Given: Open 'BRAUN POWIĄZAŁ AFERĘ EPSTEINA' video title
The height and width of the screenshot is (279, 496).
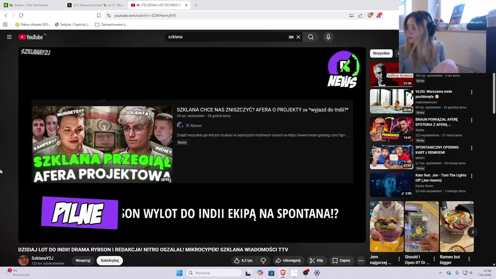Looking at the screenshot, I should click(x=437, y=122).
